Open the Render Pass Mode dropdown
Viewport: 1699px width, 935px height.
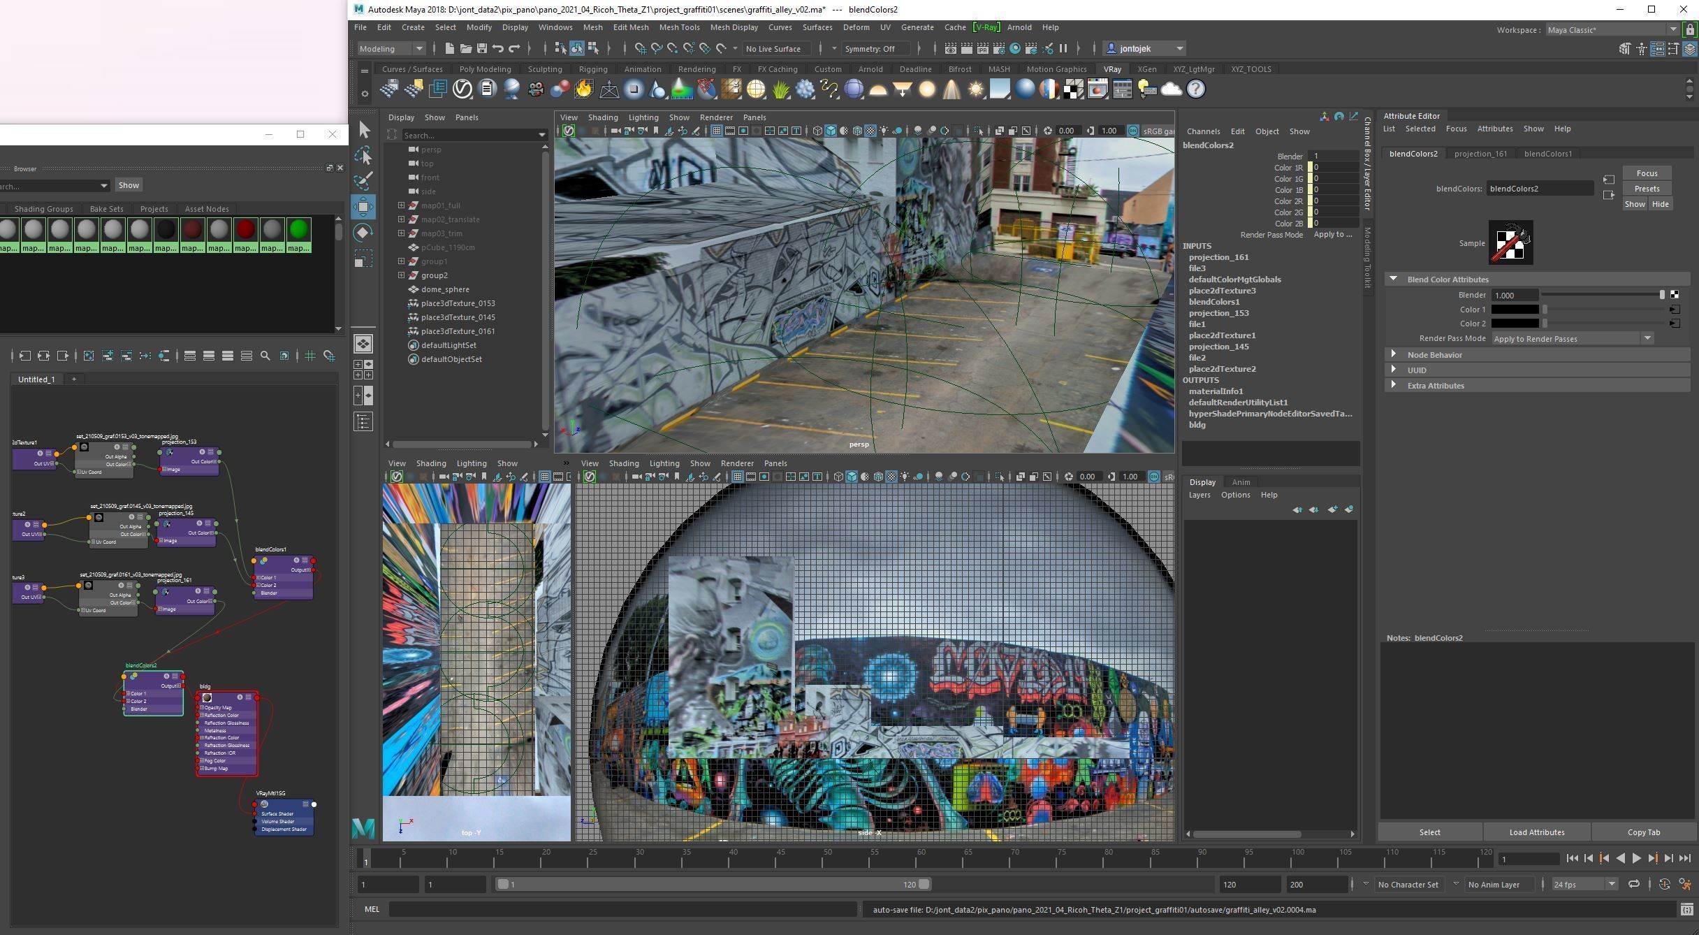pyautogui.click(x=1572, y=338)
